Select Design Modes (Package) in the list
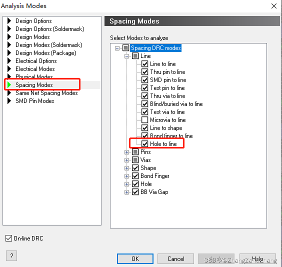Image resolution: width=282 pixels, height=267 pixels. 46,53
